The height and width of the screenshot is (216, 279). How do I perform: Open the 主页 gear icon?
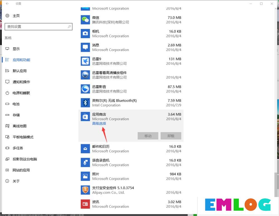pos(7,16)
